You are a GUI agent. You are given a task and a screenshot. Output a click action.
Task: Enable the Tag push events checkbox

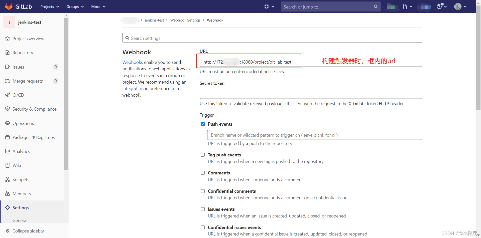(203, 155)
